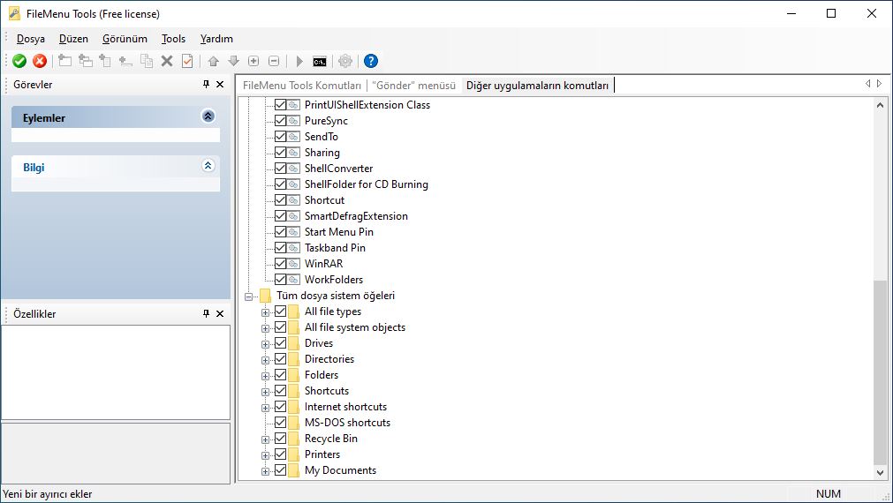This screenshot has width=893, height=503.
Task: Expand the Folders tree node
Action: coord(265,376)
